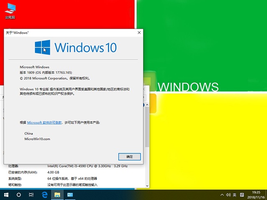Screen dimensions: 267x200
Task: Select the 笔和触控 label in System window
Action: (x=15, y=185)
